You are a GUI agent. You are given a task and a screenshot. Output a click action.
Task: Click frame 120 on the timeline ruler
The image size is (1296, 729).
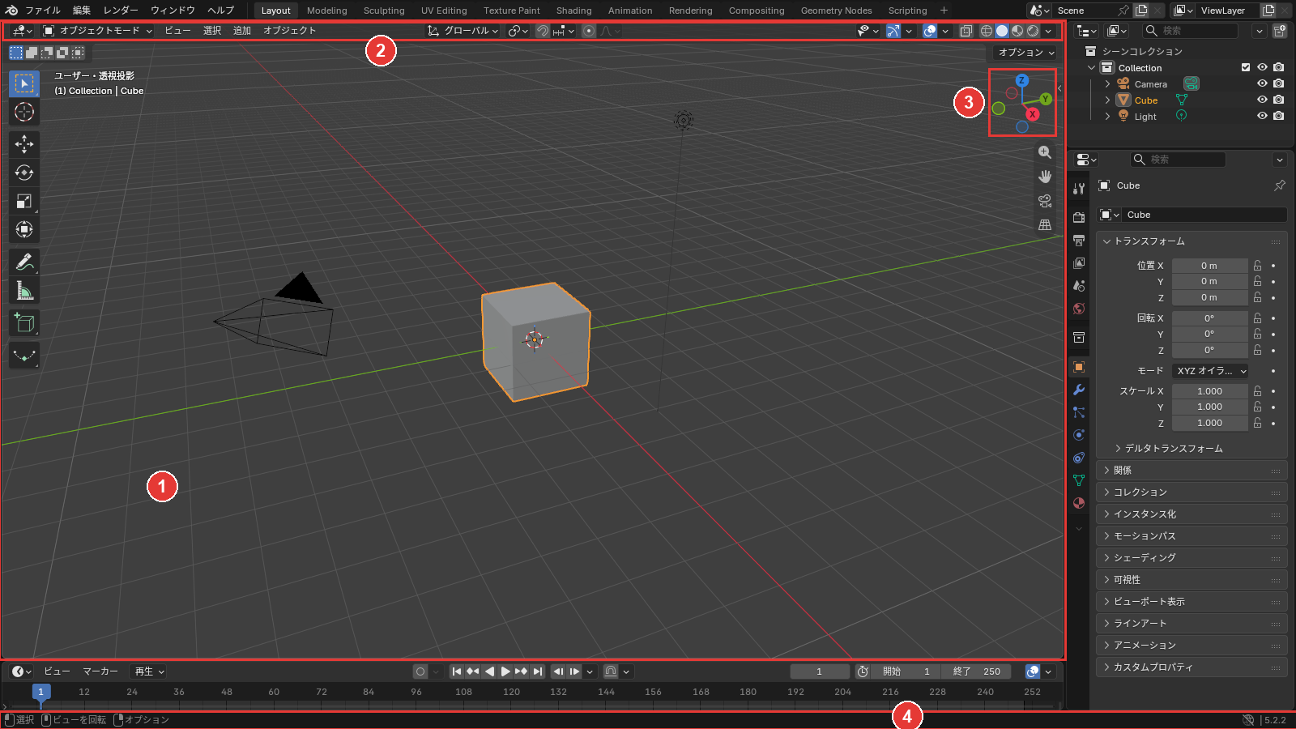coord(511,692)
